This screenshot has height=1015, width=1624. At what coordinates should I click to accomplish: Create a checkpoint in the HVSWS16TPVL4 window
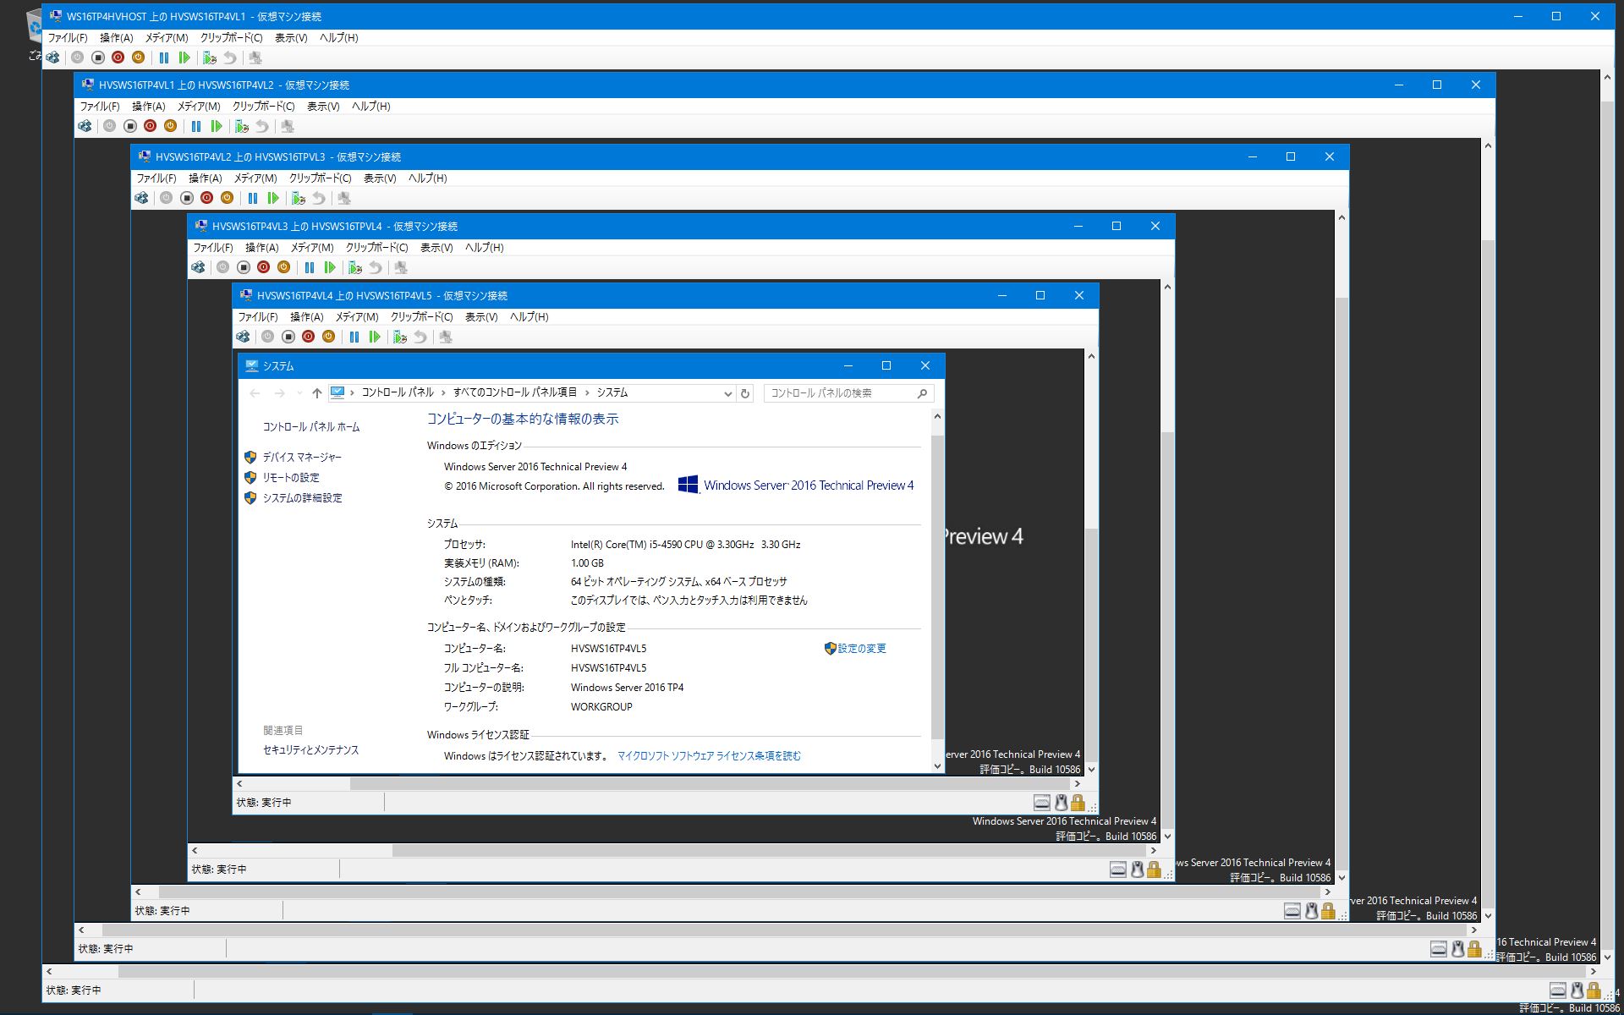355,267
